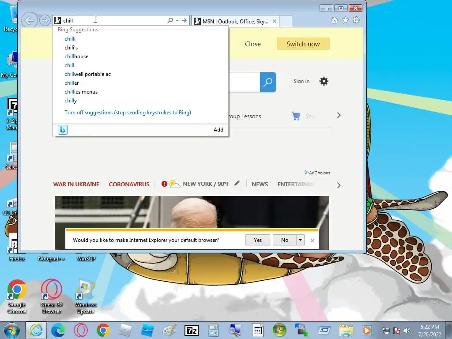
Task: Open Paint from the taskbar
Action: pyautogui.click(x=169, y=330)
